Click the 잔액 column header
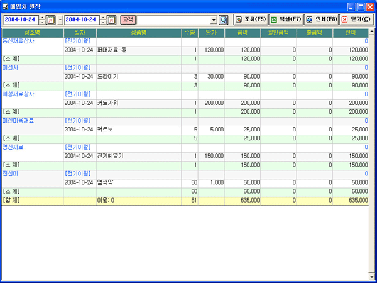The height and width of the screenshot is (283, 377). tap(351, 33)
